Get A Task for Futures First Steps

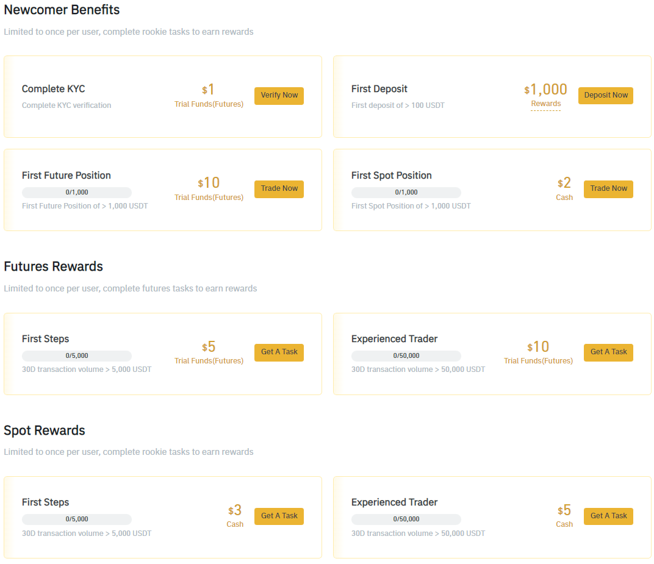click(x=279, y=352)
